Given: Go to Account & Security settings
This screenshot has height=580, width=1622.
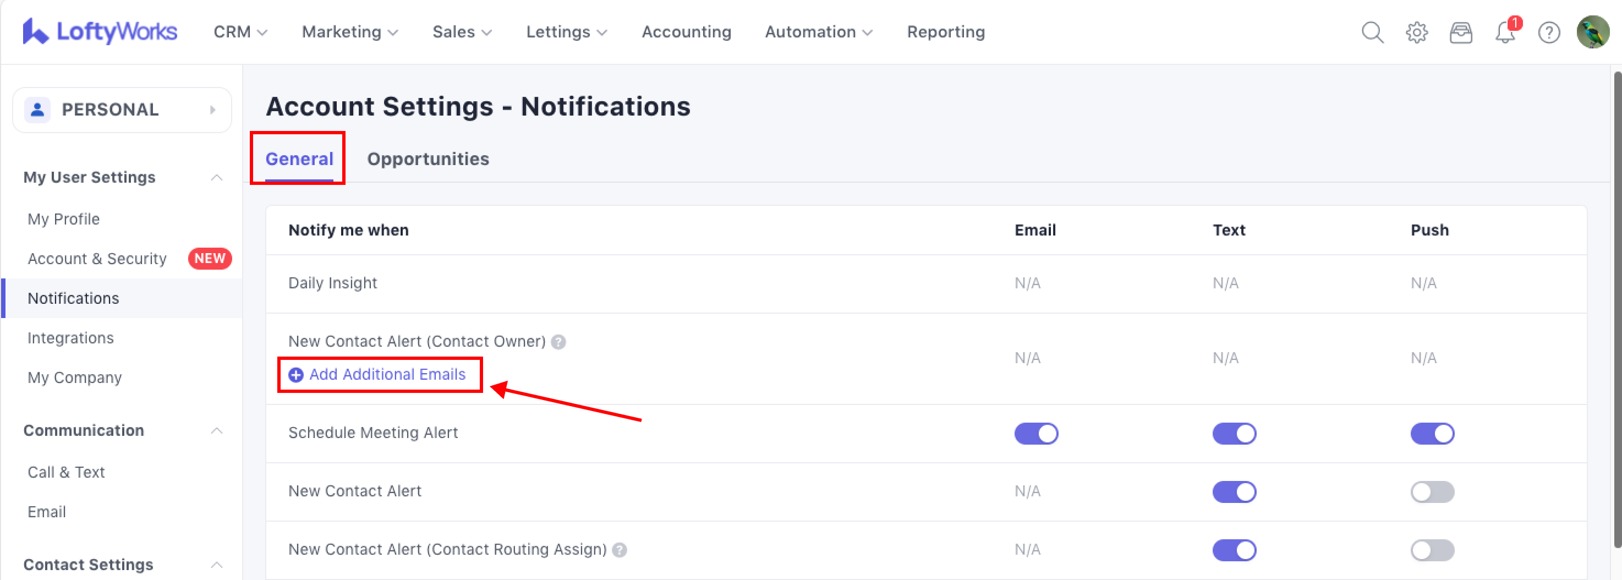Looking at the screenshot, I should tap(97, 259).
